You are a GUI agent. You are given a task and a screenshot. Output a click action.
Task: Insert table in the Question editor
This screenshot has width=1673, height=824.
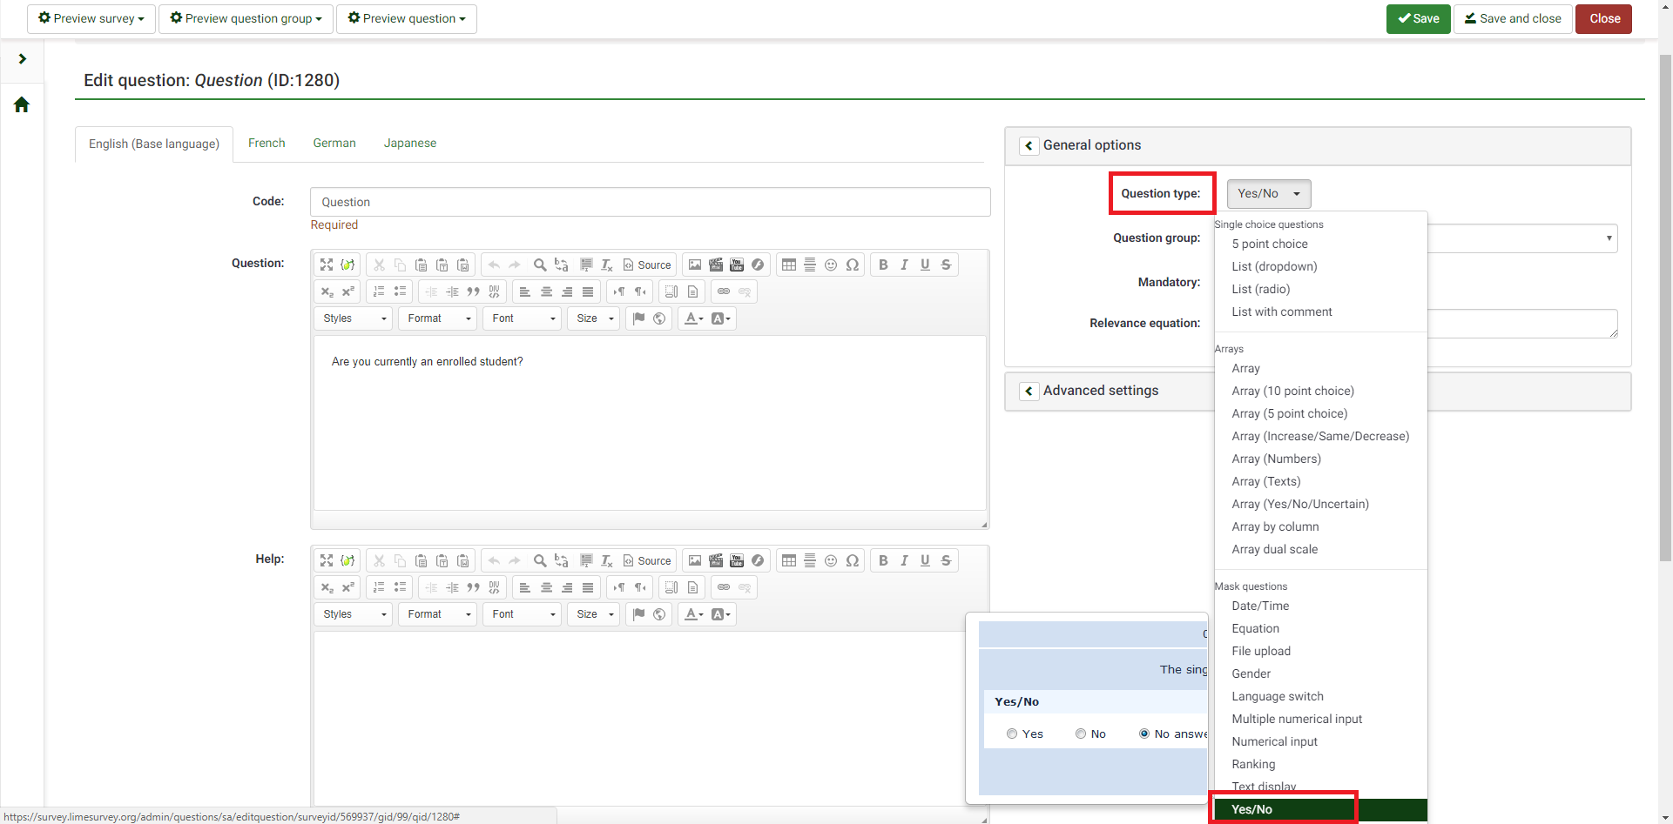point(789,265)
